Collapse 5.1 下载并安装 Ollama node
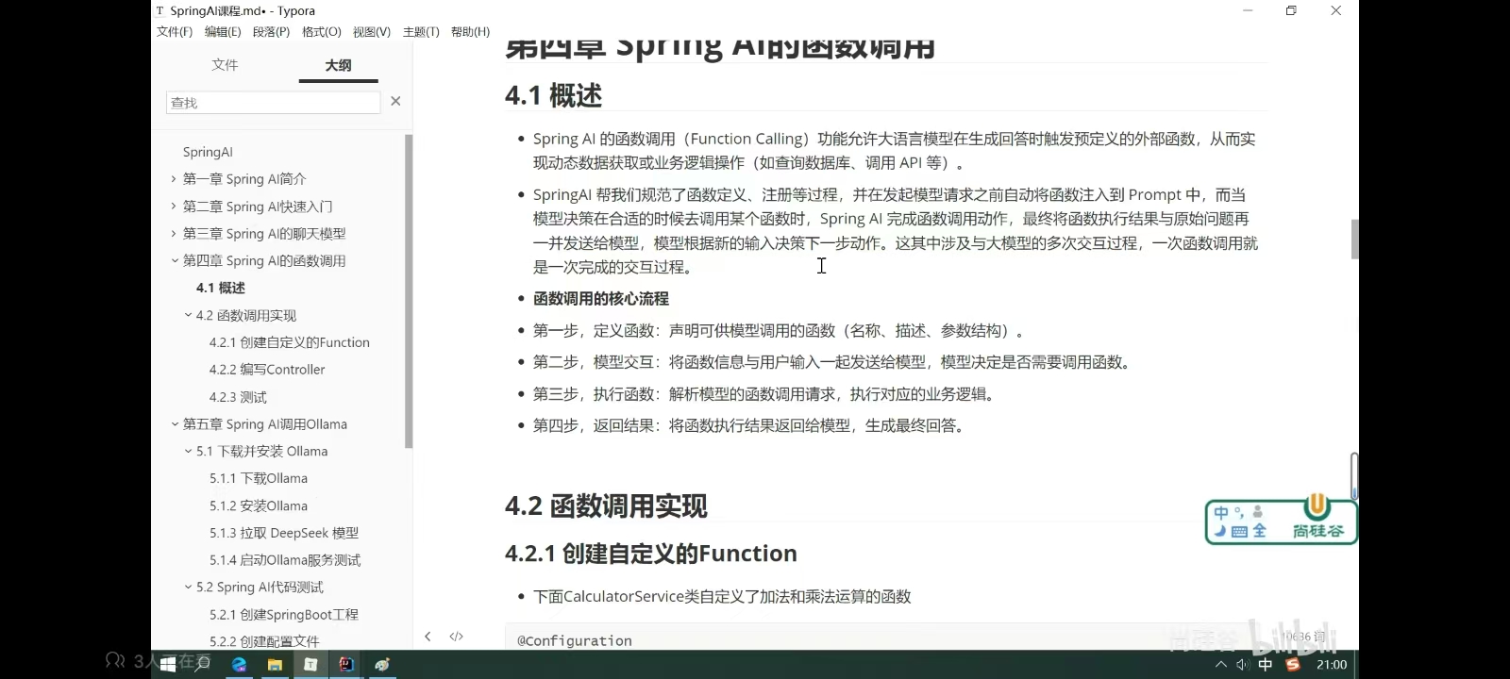 pos(188,451)
